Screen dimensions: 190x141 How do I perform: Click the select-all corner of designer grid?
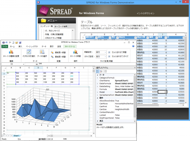point(4,68)
